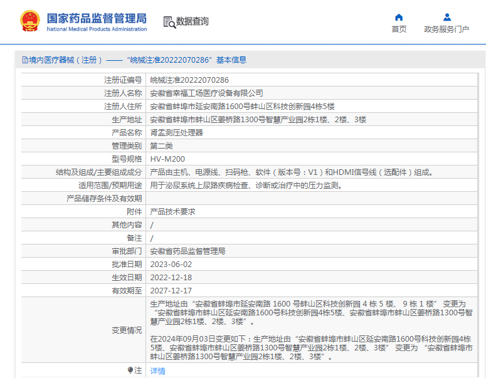Click the 变更情况 label
Image resolution: width=486 pixels, height=378 pixels.
(127, 330)
